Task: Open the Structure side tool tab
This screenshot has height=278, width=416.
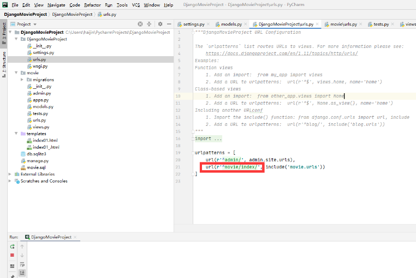Action: pos(4,64)
